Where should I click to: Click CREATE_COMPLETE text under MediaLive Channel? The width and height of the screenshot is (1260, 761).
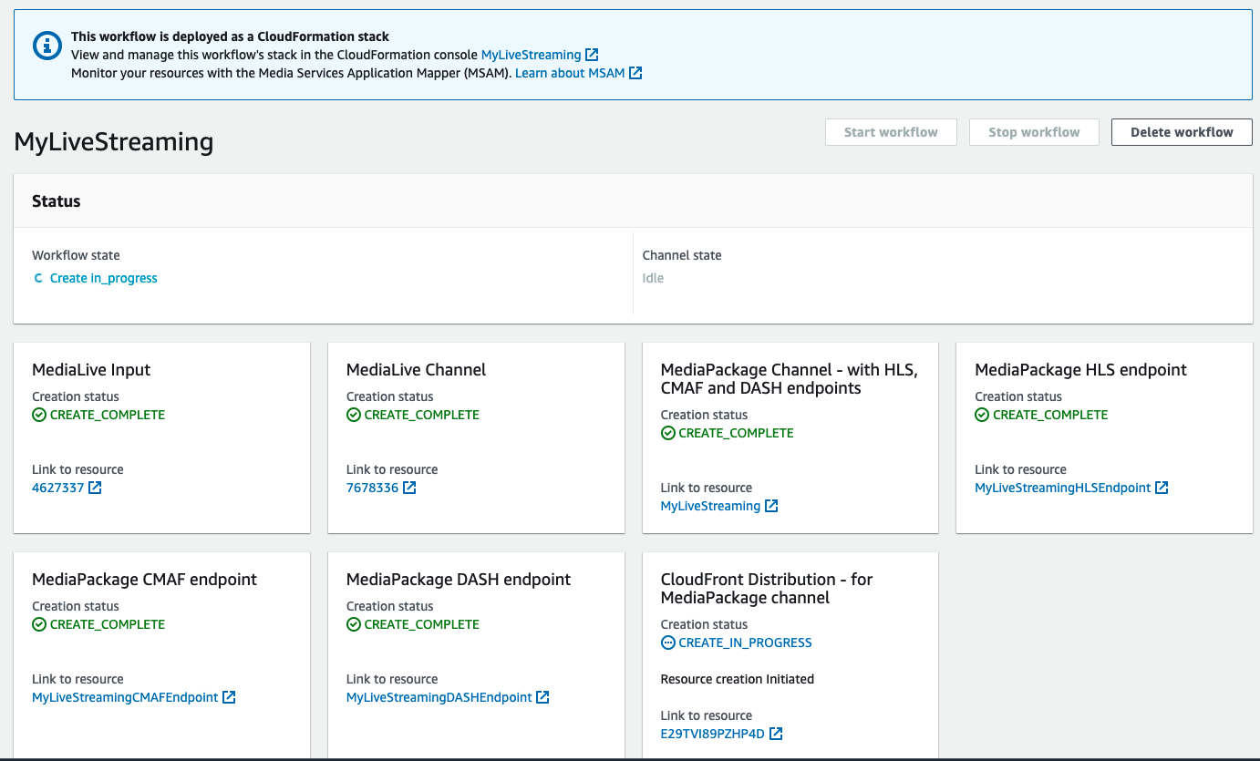coord(422,415)
